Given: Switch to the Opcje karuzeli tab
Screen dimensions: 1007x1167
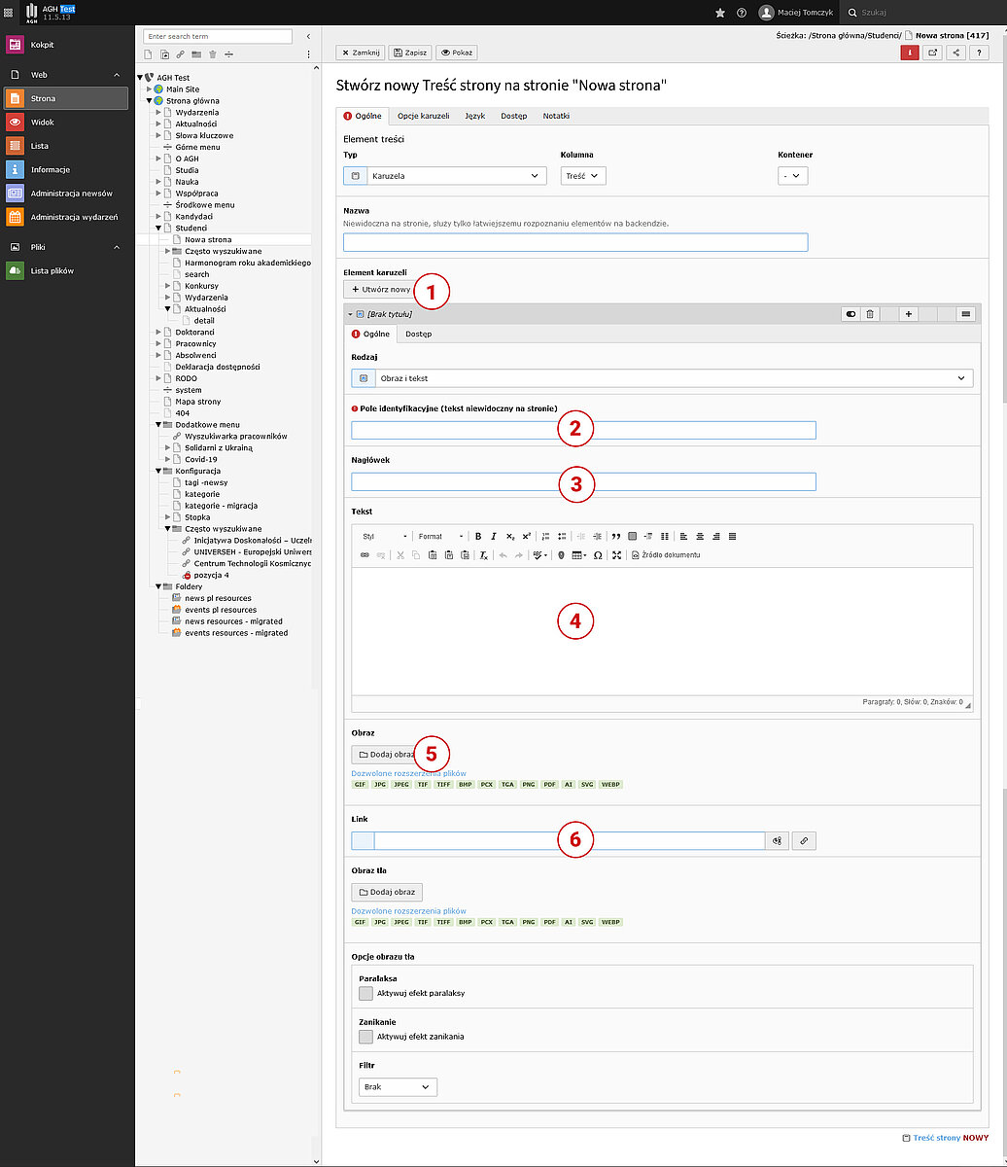Looking at the screenshot, I should click(x=423, y=116).
